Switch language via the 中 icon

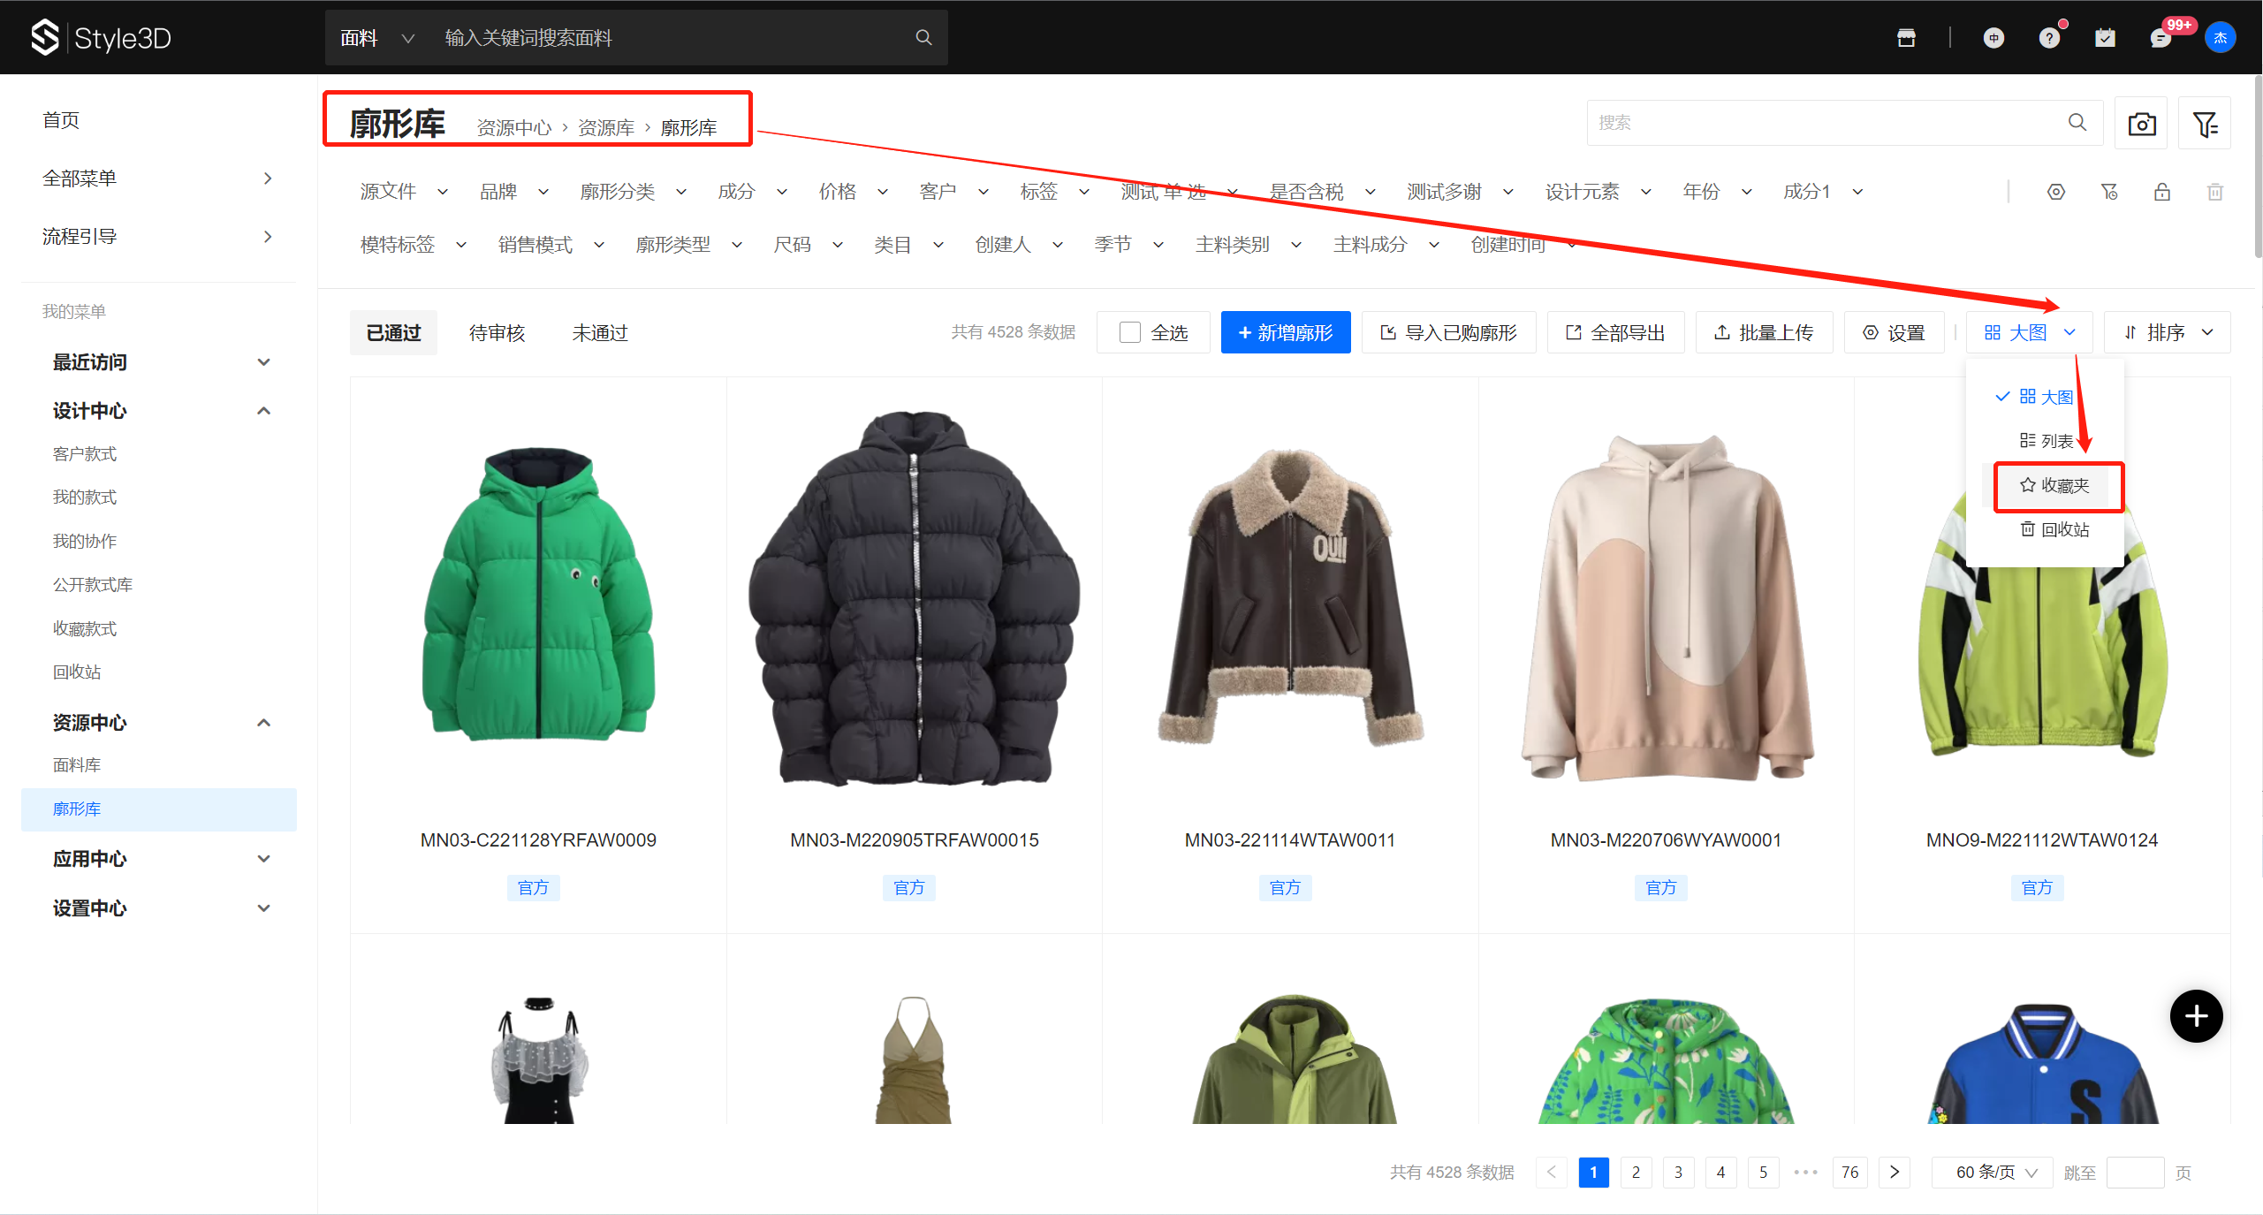(1993, 37)
